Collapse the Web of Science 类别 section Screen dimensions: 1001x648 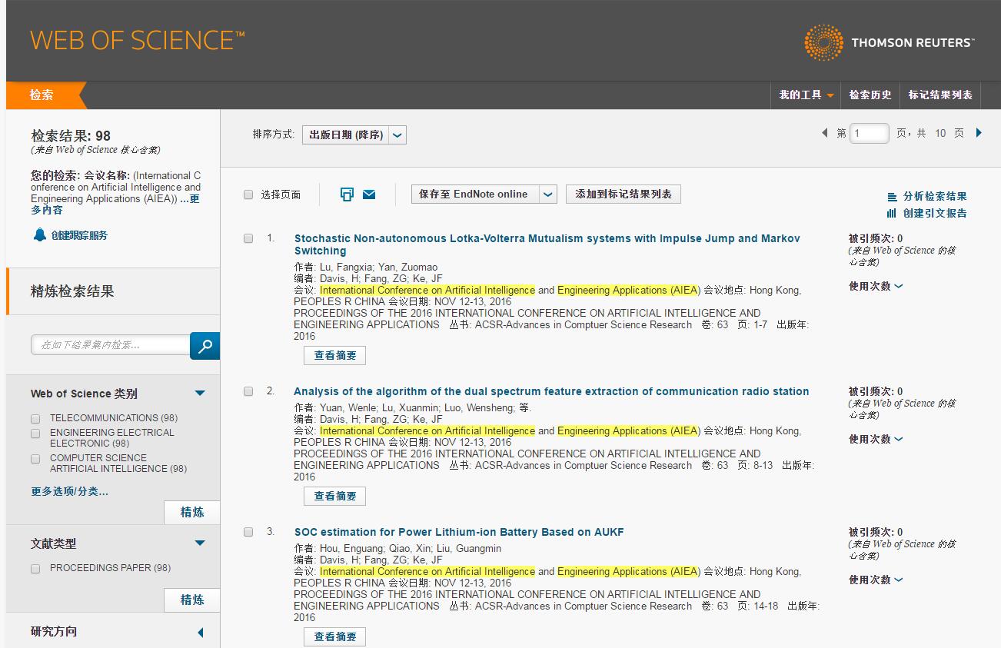click(200, 394)
